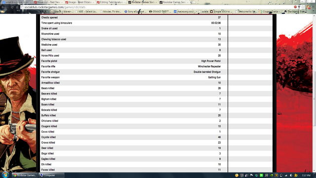Click the Windows Start orb
The height and width of the screenshot is (178, 316).
(5, 175)
